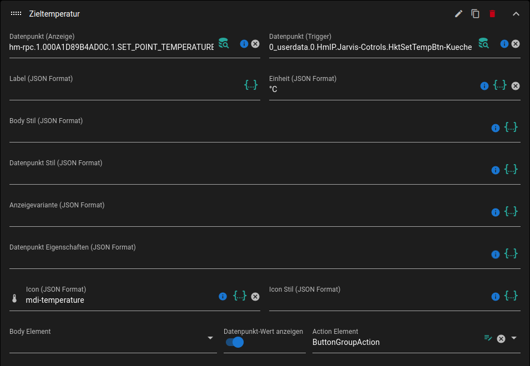
Task: Delete Zieltemperatur using the red trash icon
Action: point(492,14)
